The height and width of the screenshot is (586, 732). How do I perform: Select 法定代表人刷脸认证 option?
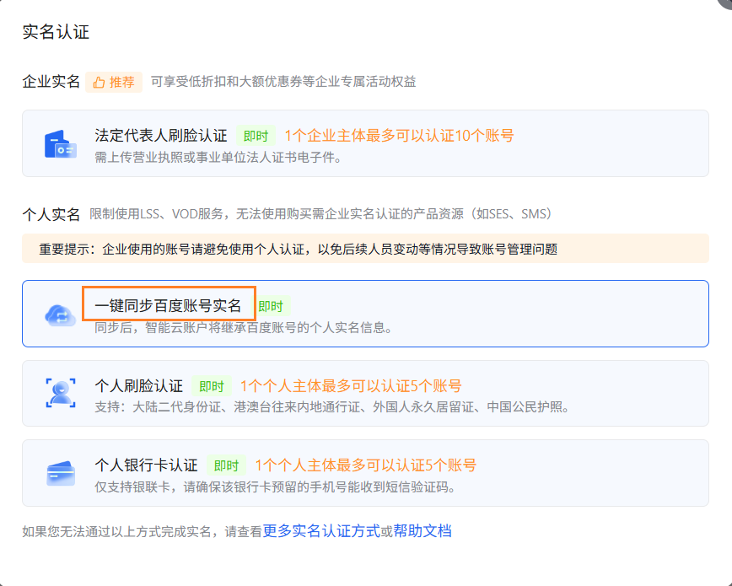365,143
